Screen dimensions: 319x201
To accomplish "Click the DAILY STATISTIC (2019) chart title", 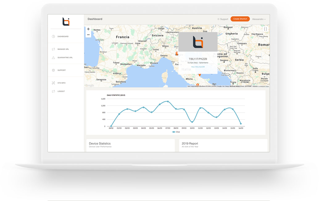I will pos(116,95).
